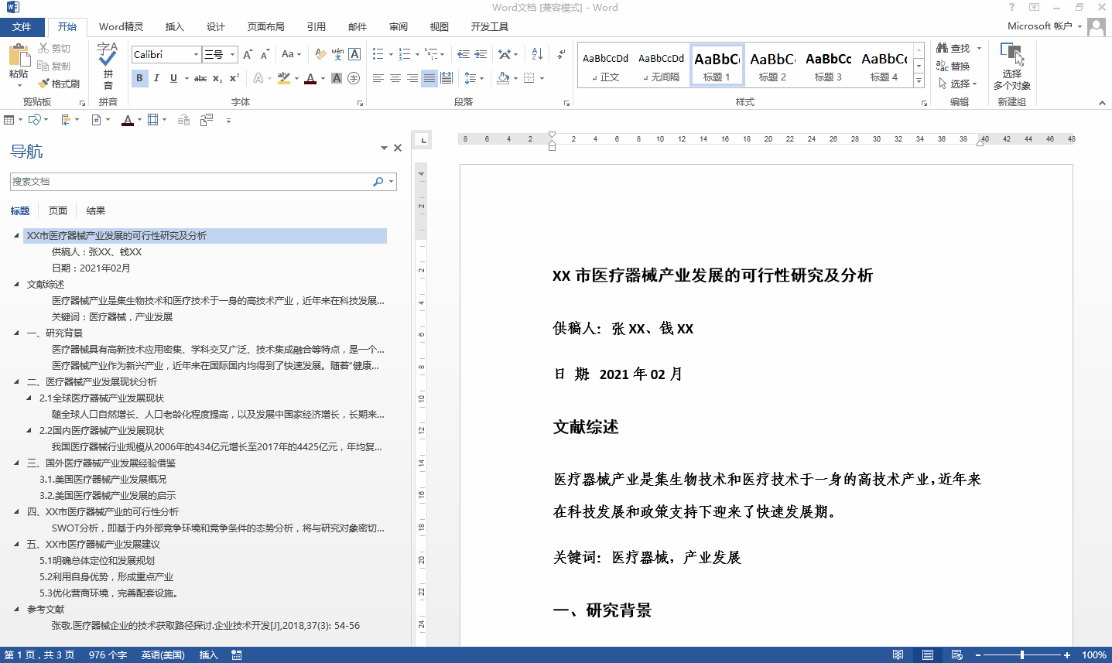Toggle underline formatting

click(172, 77)
